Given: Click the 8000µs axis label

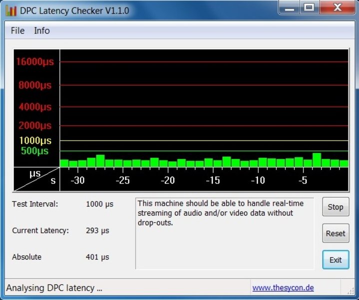Looking at the screenshot, I should (x=35, y=85).
